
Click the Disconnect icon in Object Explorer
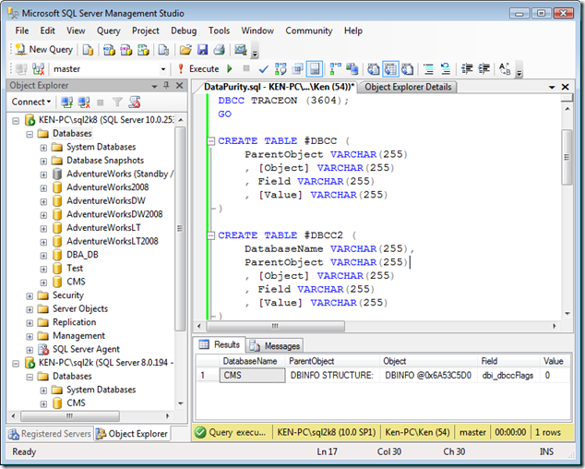coord(84,102)
